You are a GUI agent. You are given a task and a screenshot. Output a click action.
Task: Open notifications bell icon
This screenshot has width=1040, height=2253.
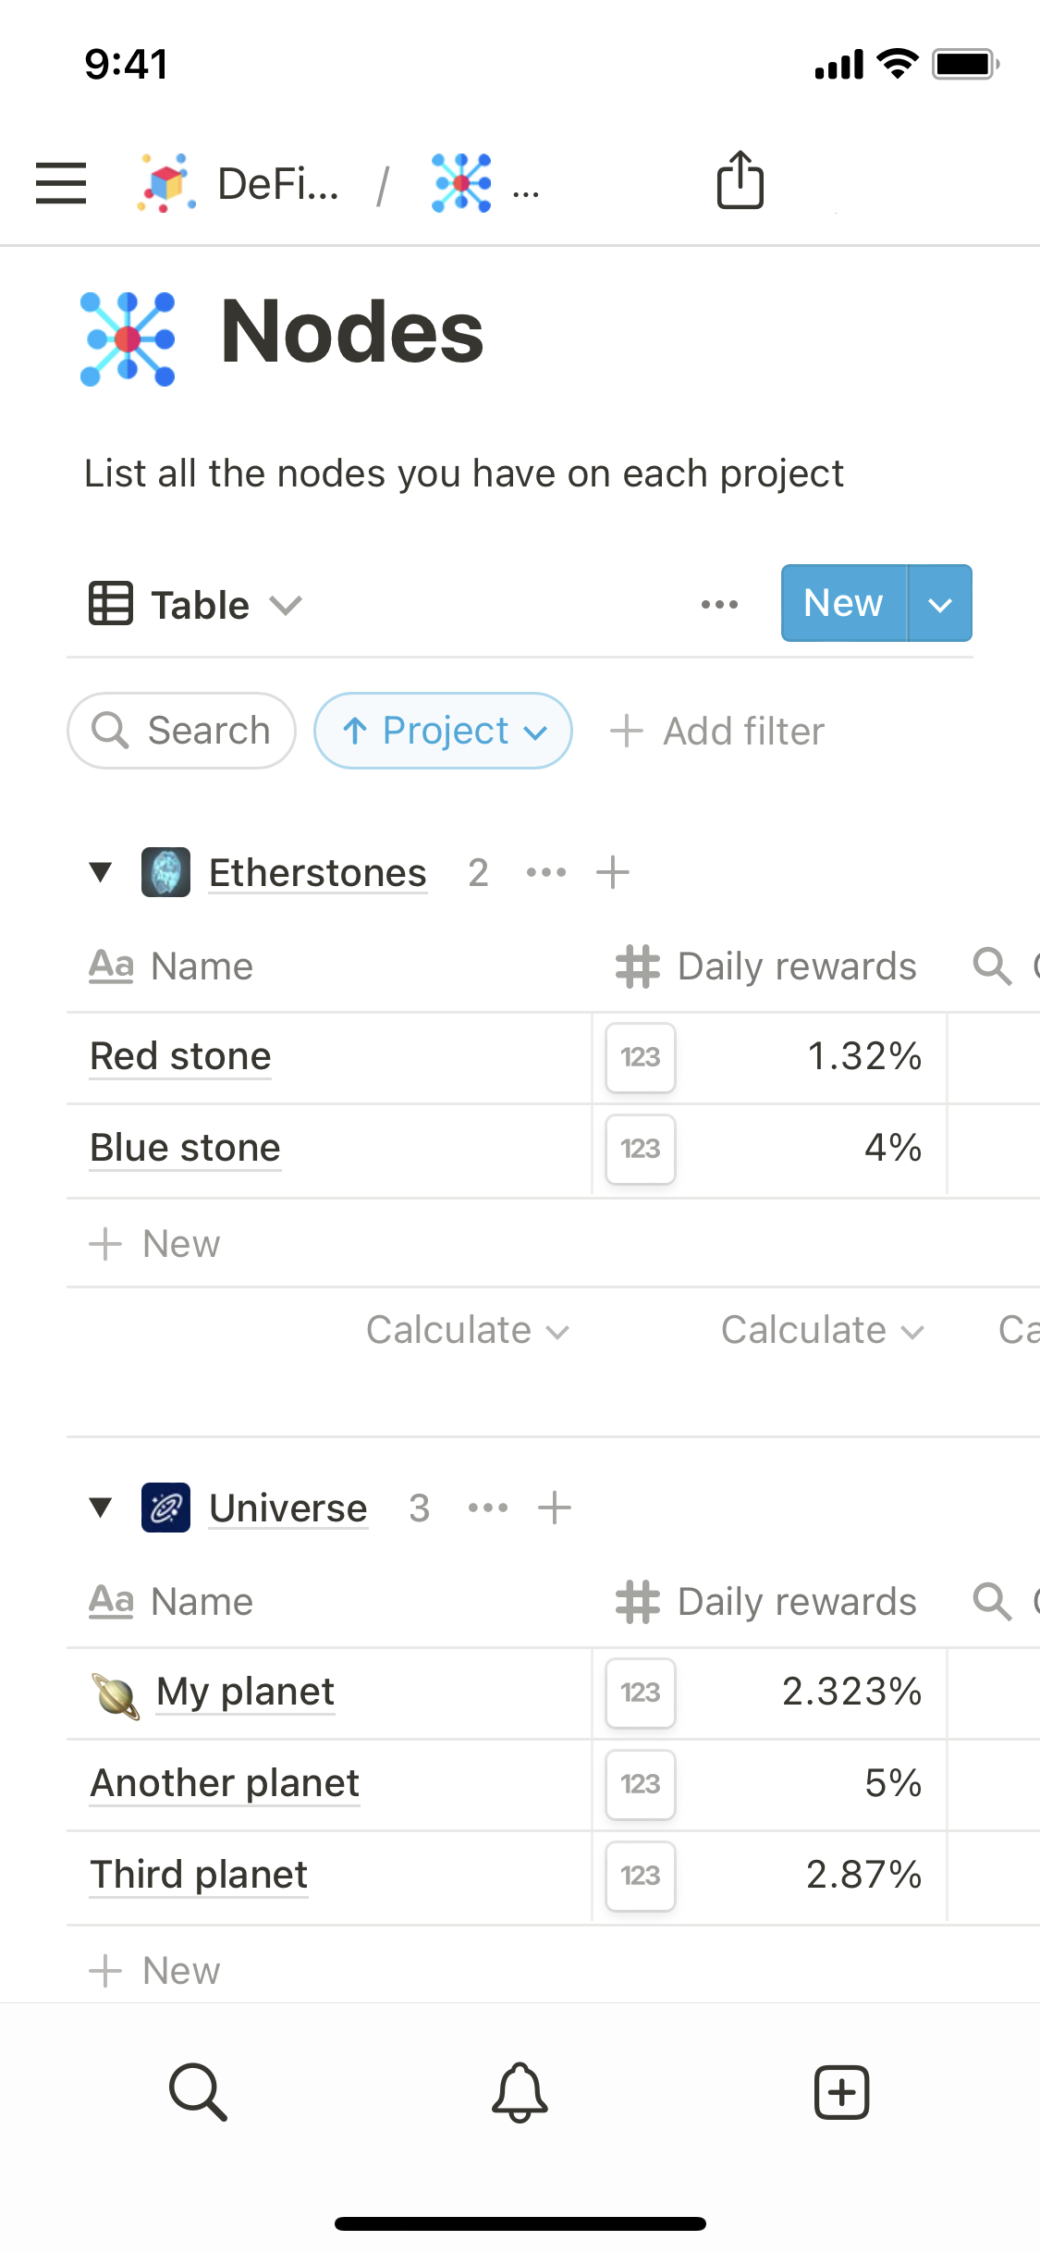[x=520, y=2092]
